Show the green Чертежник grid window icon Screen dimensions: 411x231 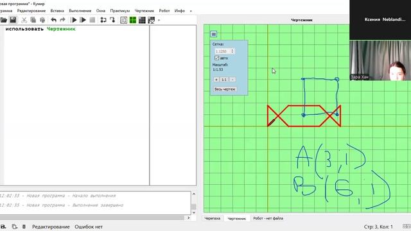133,20
